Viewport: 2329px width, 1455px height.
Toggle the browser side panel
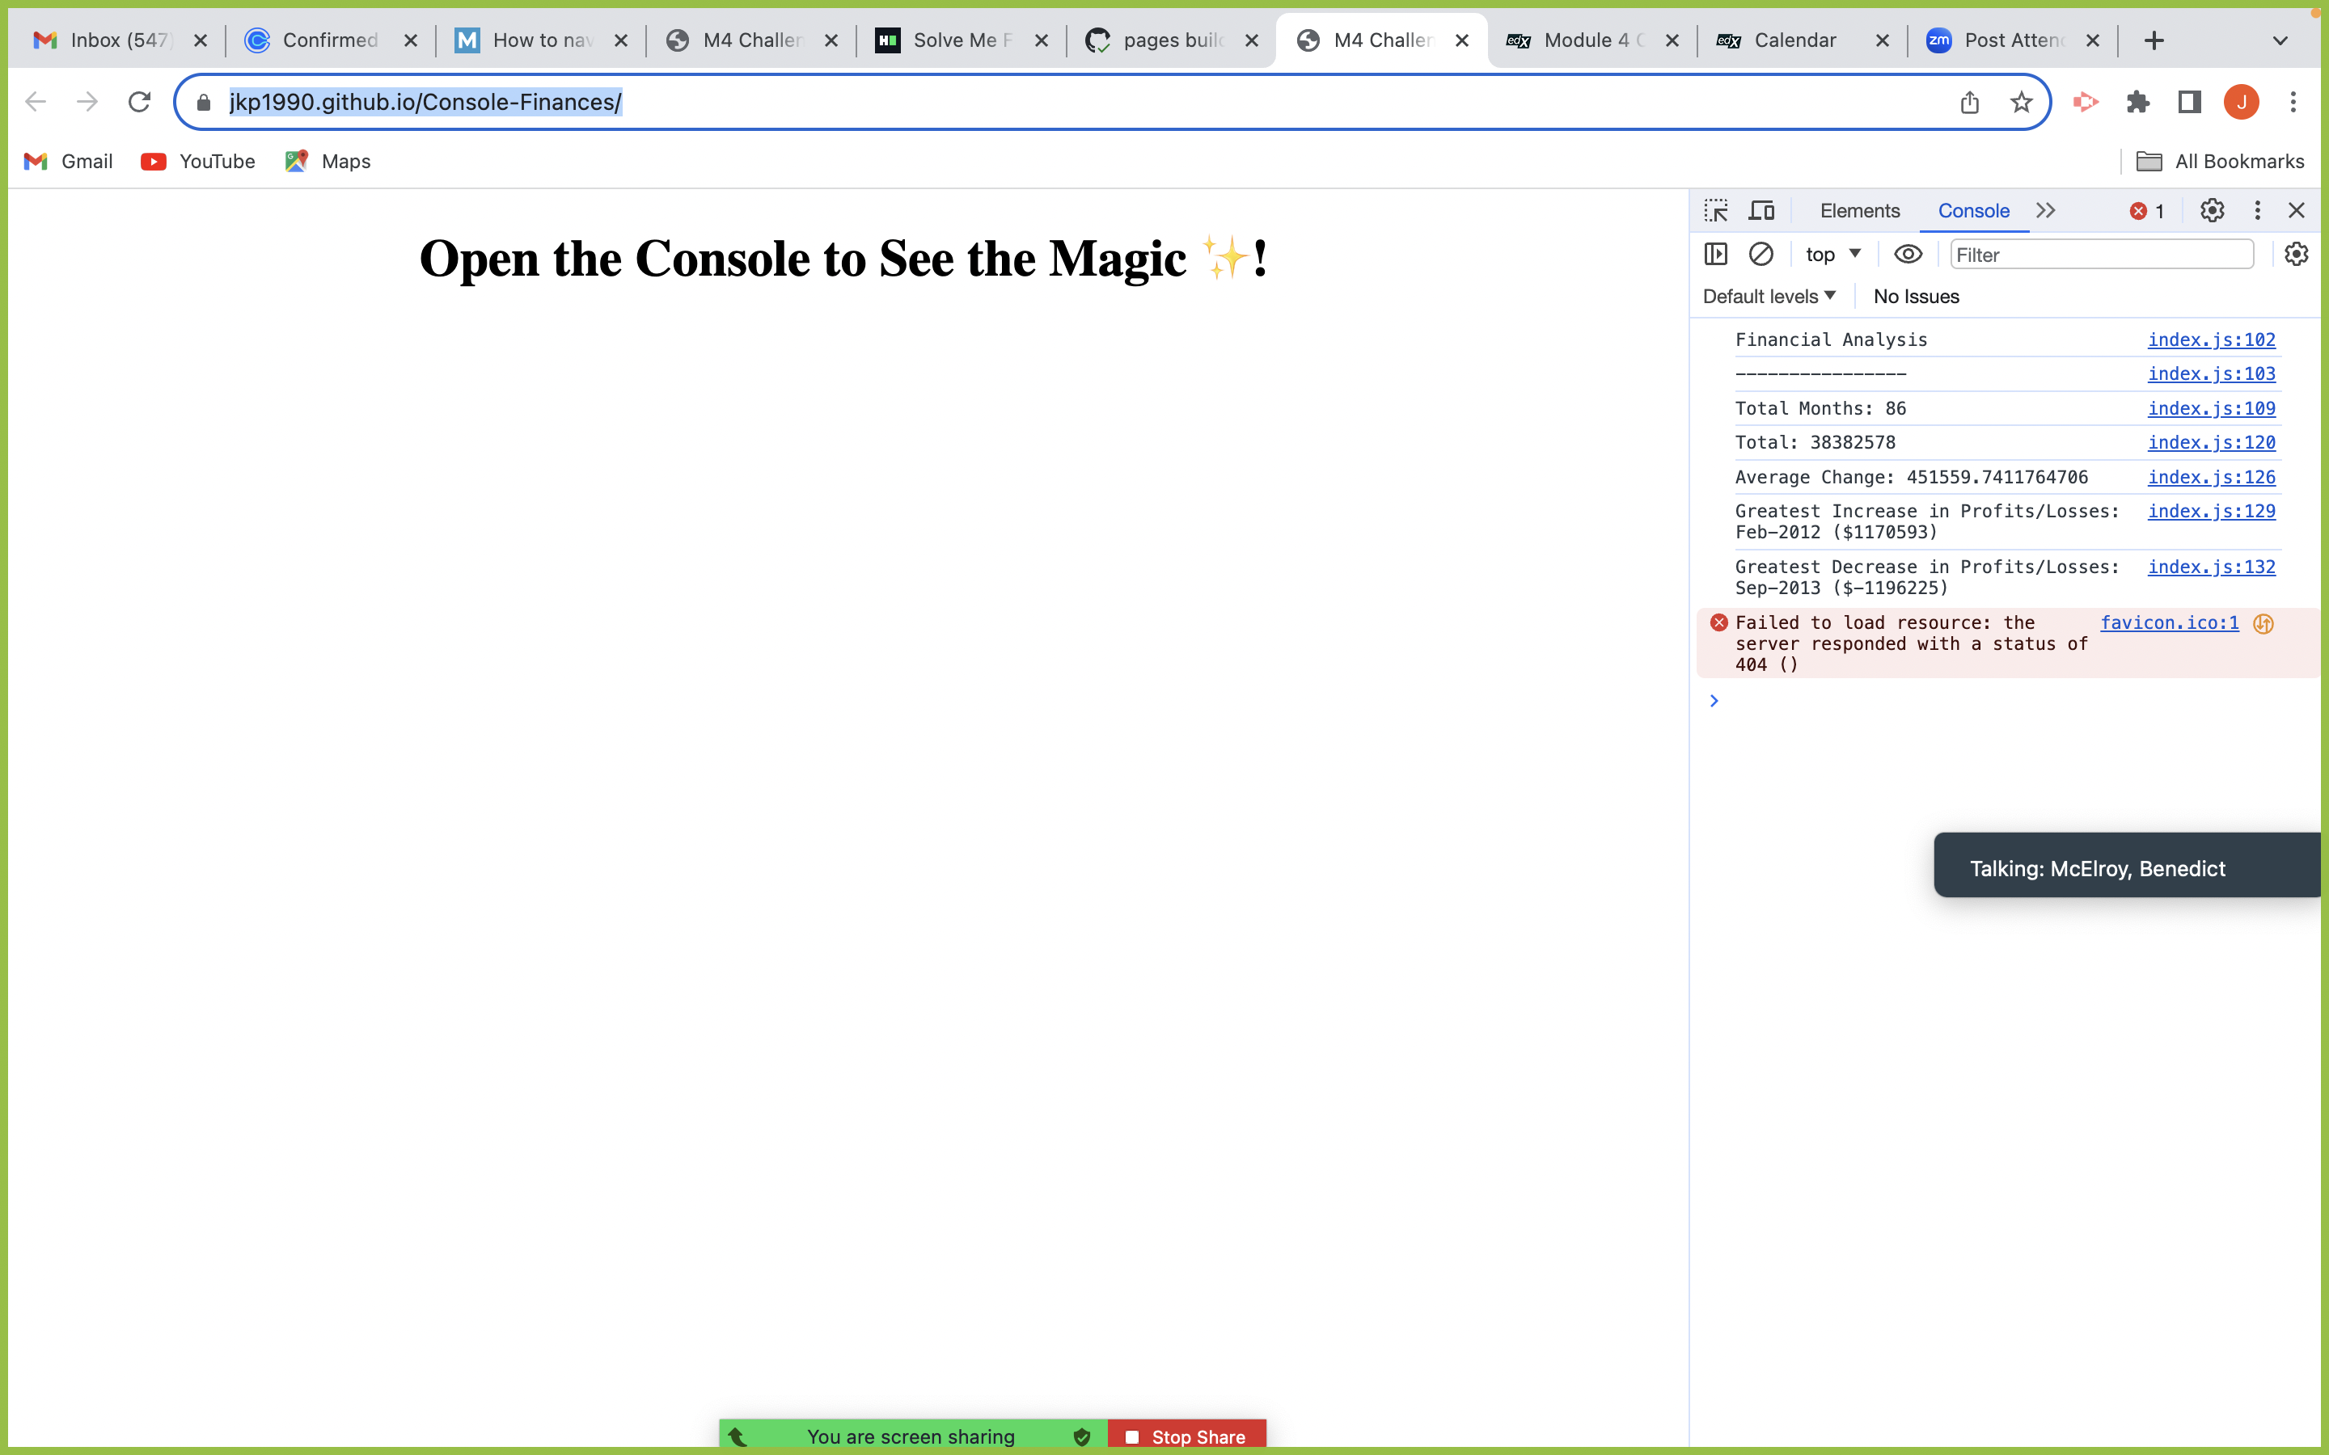[2189, 102]
